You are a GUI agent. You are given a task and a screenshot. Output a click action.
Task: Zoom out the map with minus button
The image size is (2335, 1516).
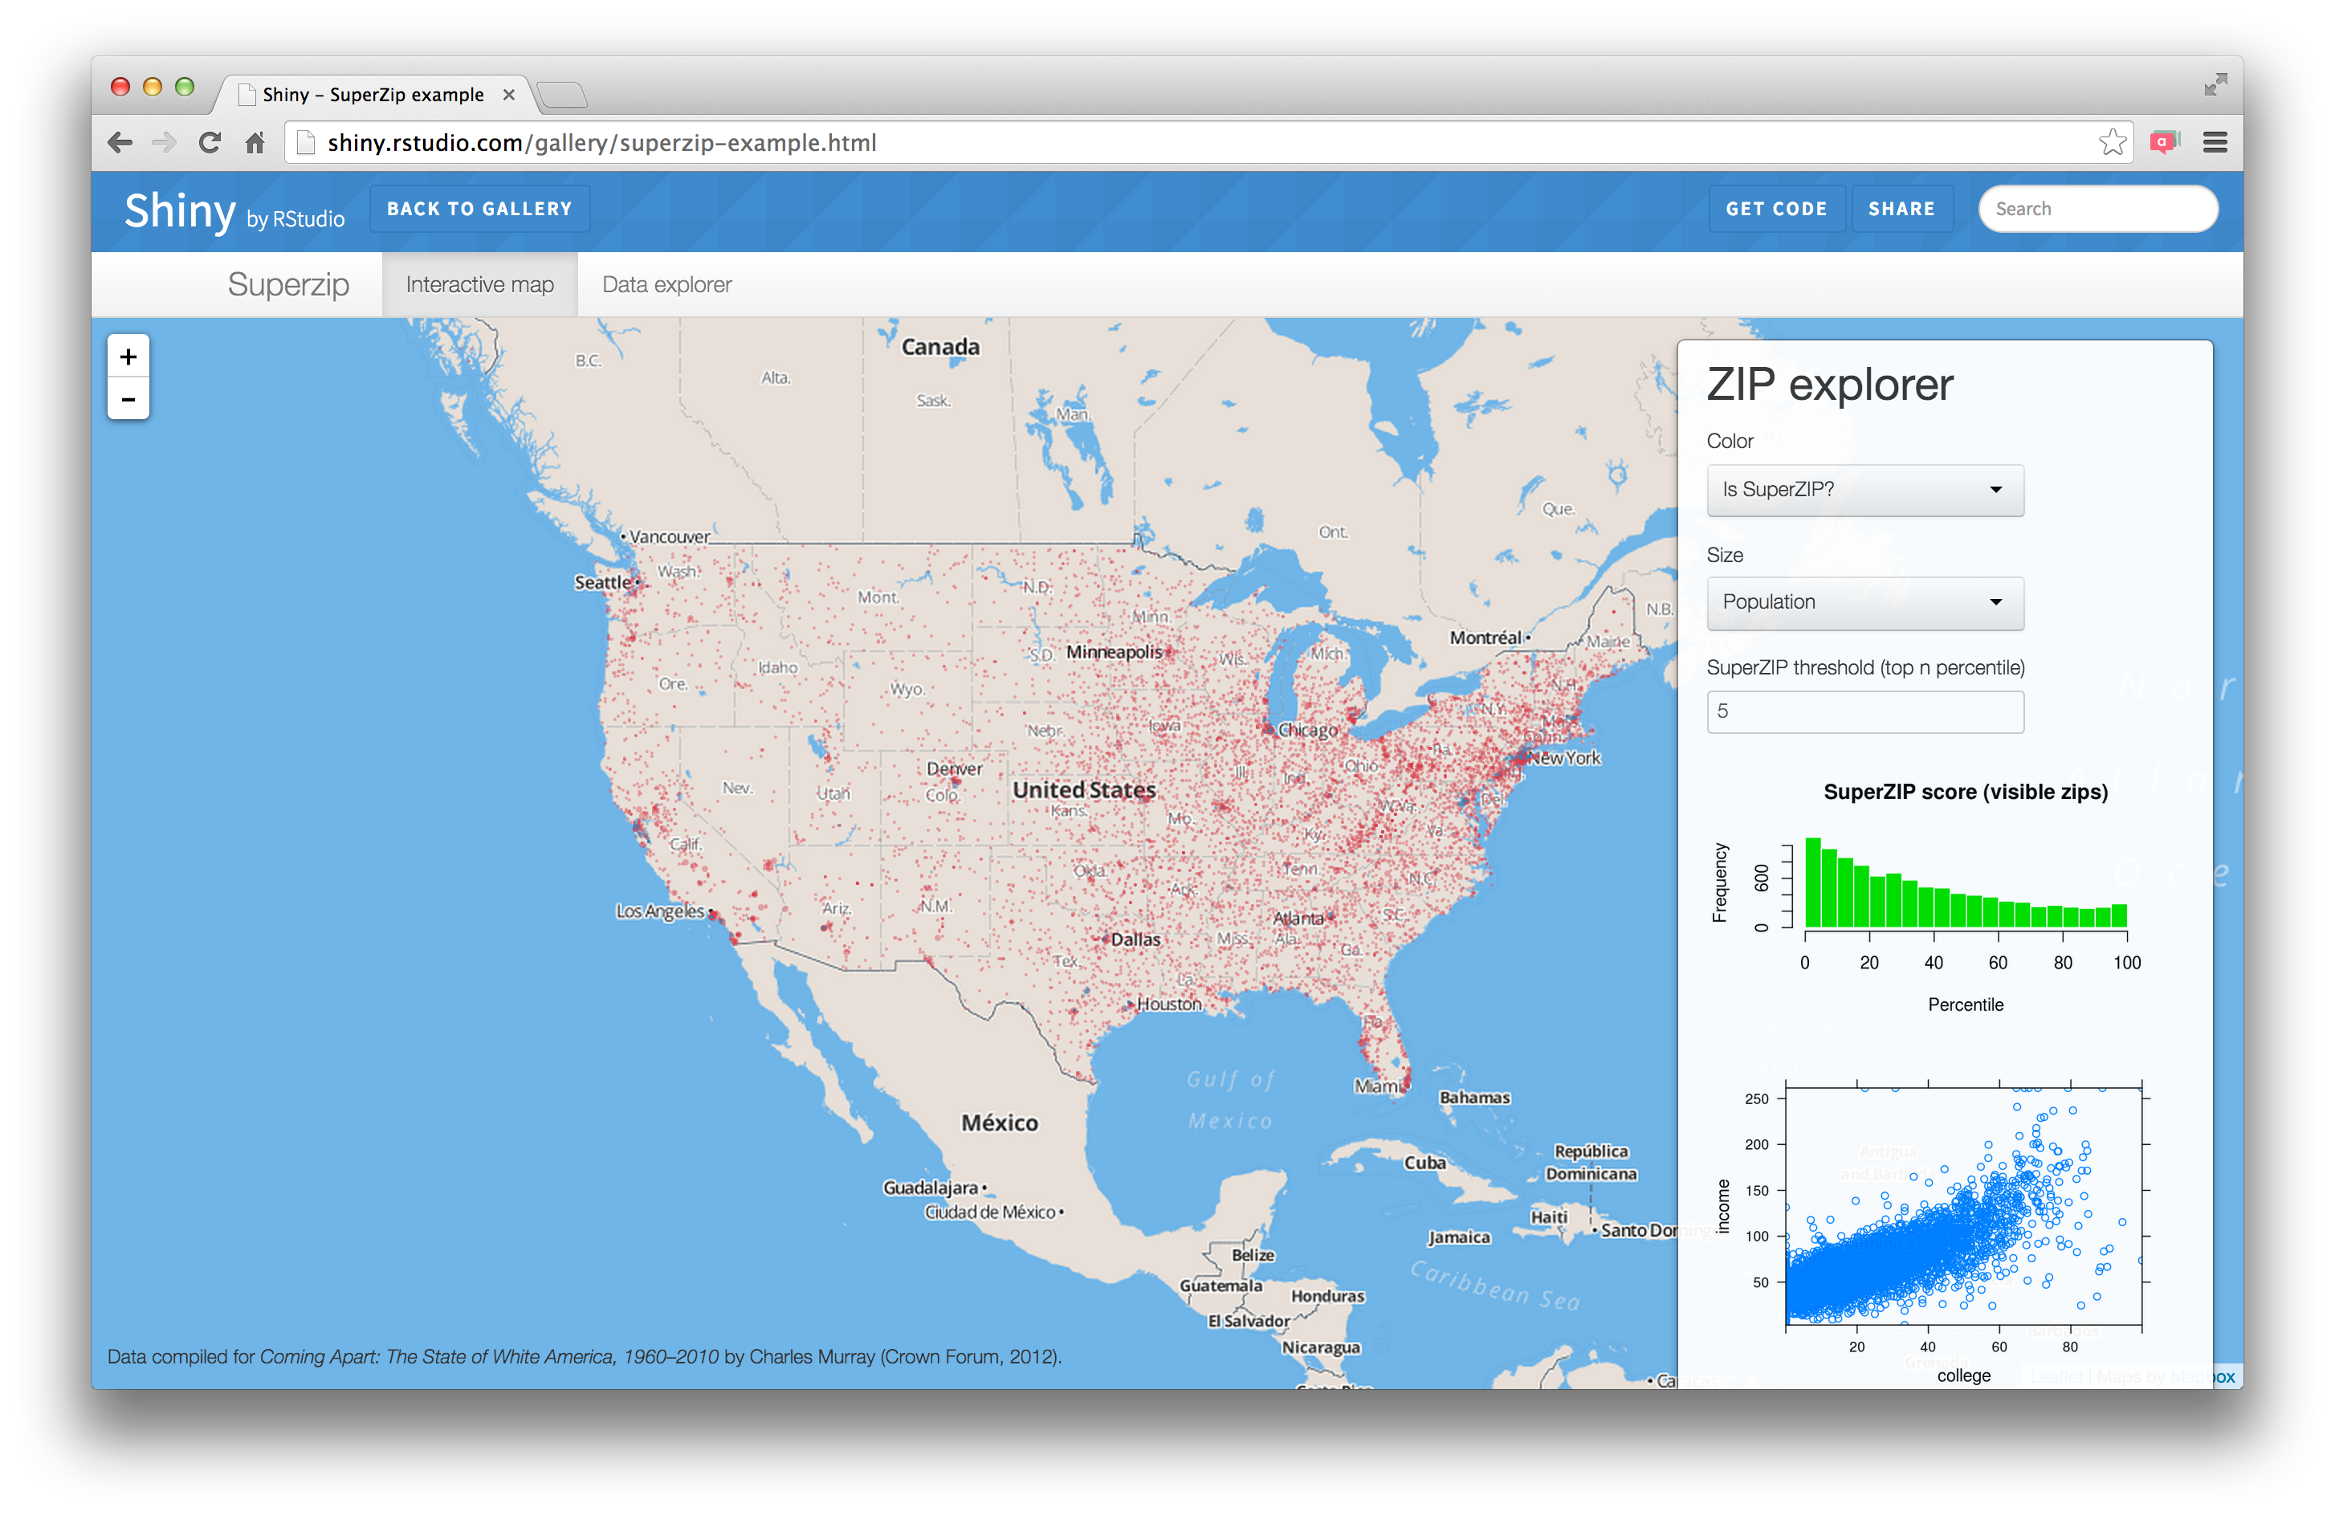[128, 399]
